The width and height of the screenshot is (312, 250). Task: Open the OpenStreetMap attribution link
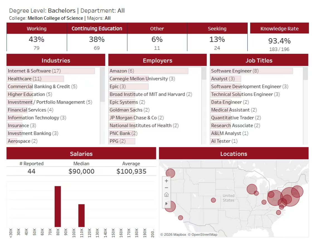[x=203, y=235]
